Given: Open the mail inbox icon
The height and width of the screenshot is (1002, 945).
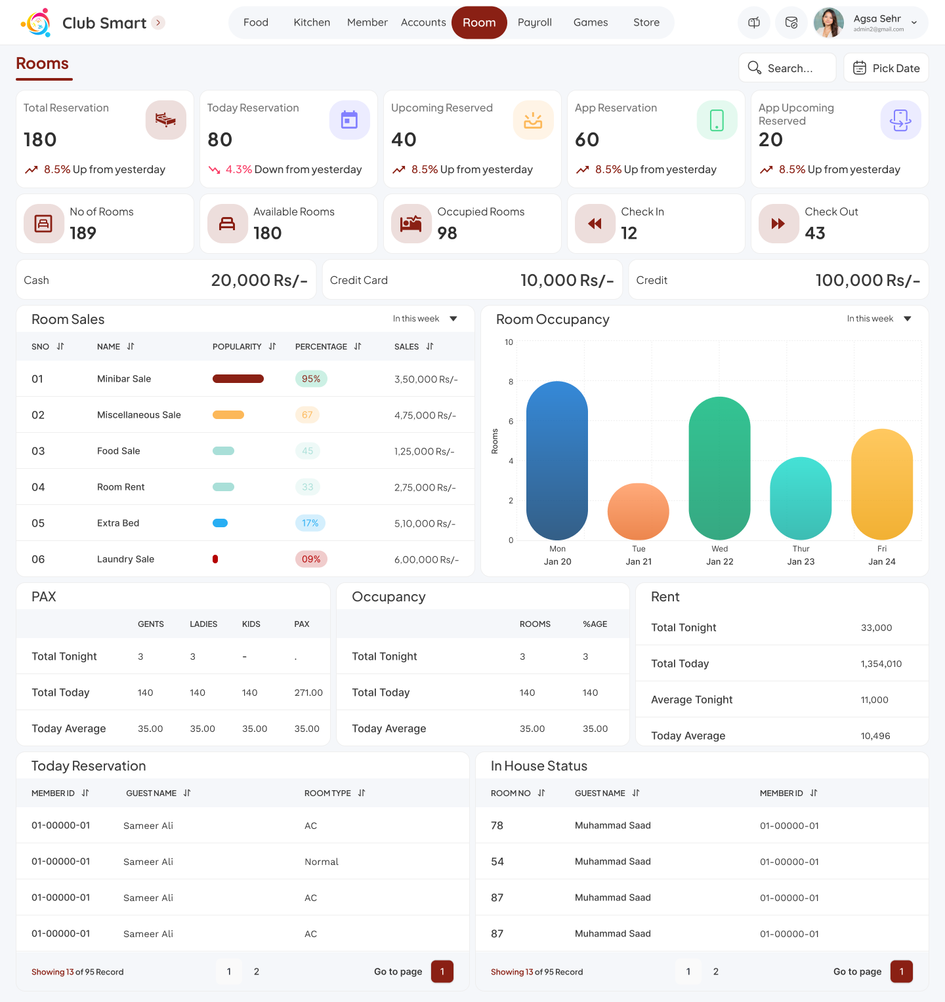Looking at the screenshot, I should 791,23.
